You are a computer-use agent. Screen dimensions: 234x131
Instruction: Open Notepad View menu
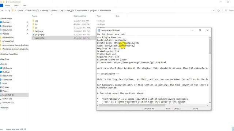point(117,34)
